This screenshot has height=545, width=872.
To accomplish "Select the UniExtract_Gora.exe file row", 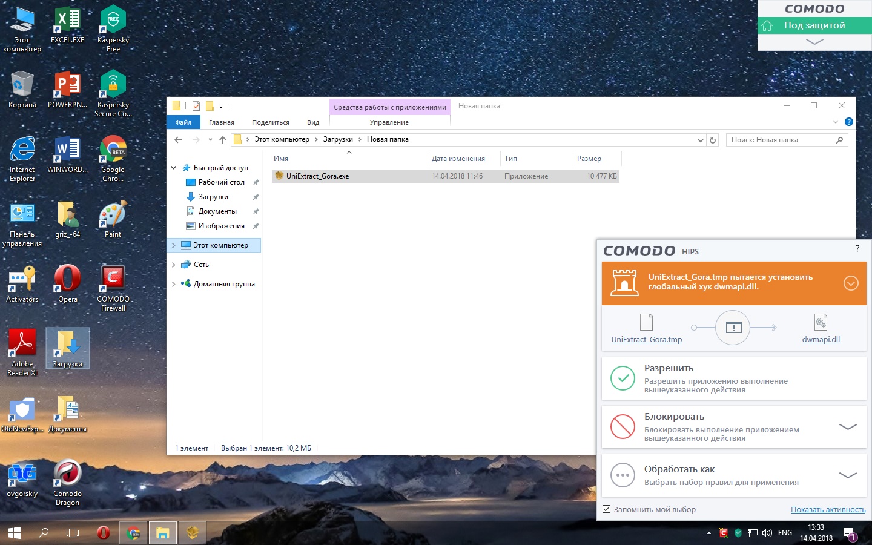I will (446, 176).
